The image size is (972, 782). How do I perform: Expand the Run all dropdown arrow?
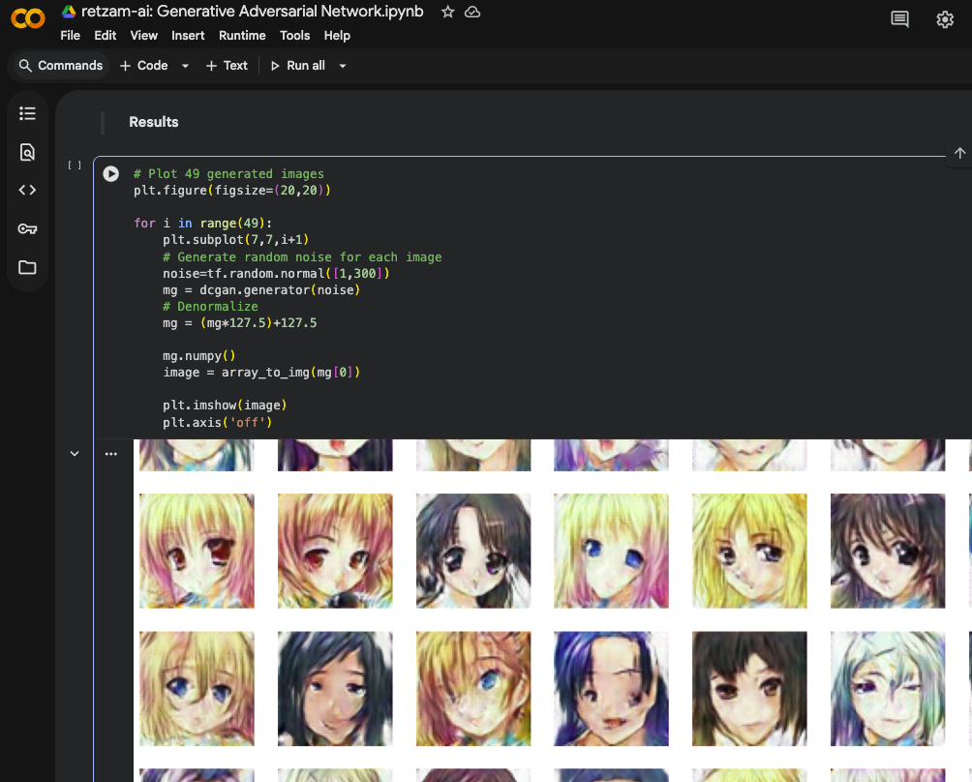click(343, 66)
